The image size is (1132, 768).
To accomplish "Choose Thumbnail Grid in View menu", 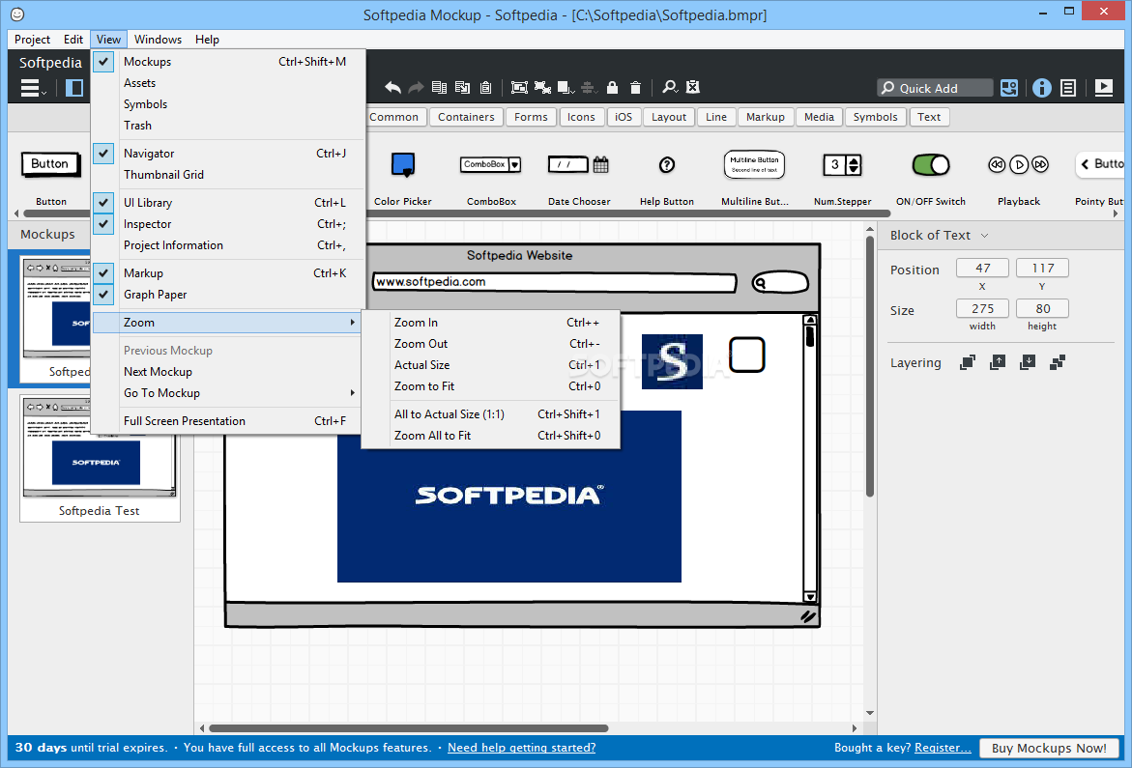I will point(226,175).
